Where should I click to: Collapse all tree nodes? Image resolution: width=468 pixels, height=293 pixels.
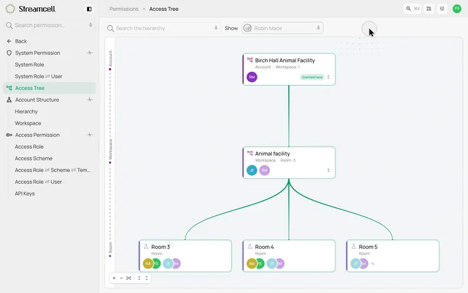tap(139, 278)
